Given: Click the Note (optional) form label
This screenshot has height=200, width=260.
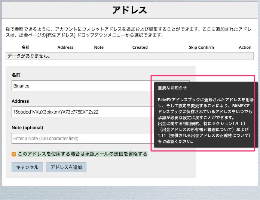Looking at the screenshot, I should pos(27,127).
